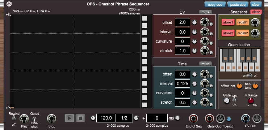
Task: Edit the CV interval value field
Action: click(183, 32)
